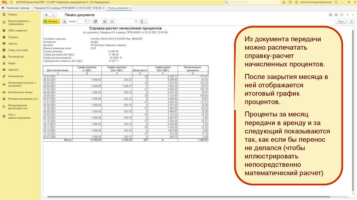The width and height of the screenshot is (357, 200).
Task: Click the preview icon in form header
Action: pyautogui.click(x=342, y=15)
